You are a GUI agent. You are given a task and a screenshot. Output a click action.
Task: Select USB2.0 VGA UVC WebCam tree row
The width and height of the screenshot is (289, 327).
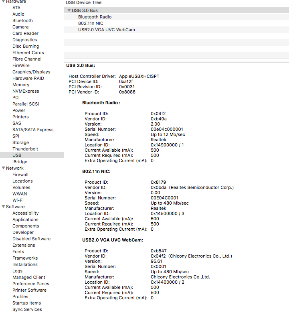coord(176,30)
